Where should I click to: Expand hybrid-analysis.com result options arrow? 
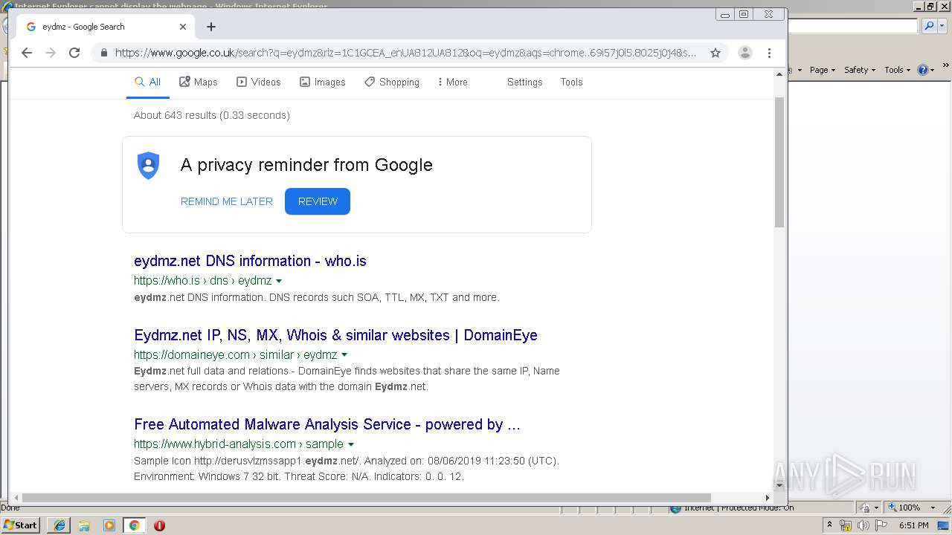pyautogui.click(x=351, y=444)
